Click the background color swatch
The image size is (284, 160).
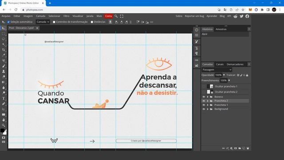[5, 133]
